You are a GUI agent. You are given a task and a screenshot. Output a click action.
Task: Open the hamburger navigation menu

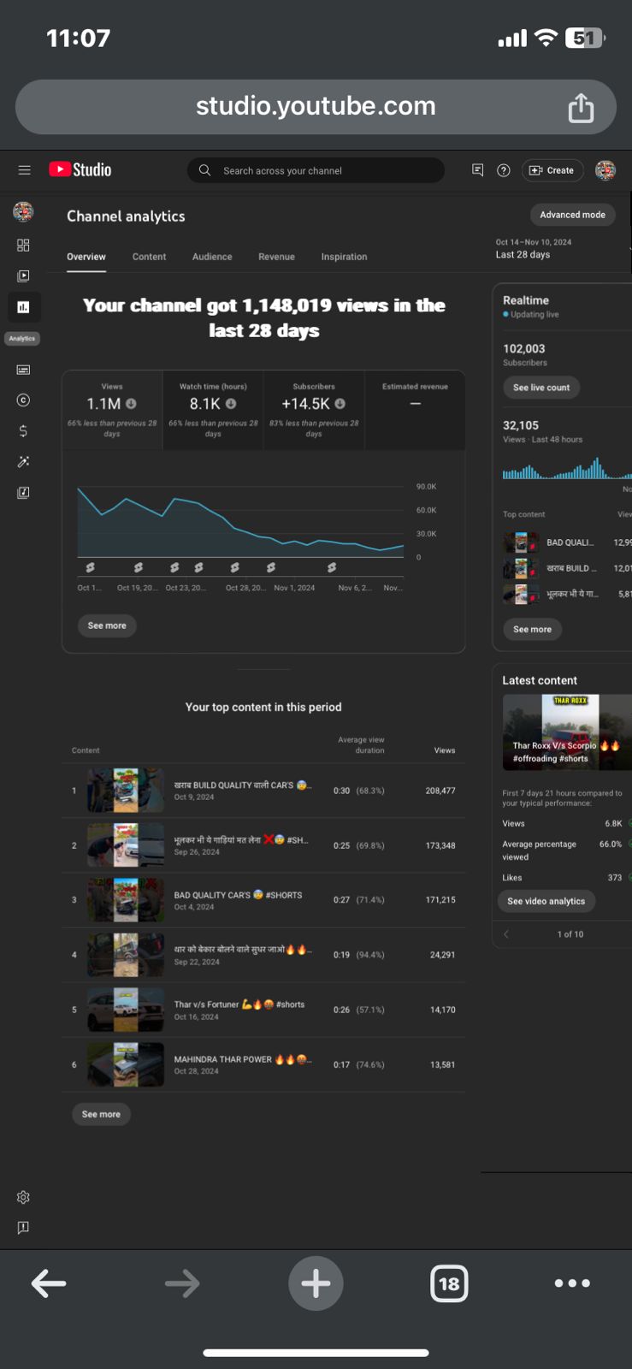pyautogui.click(x=24, y=170)
